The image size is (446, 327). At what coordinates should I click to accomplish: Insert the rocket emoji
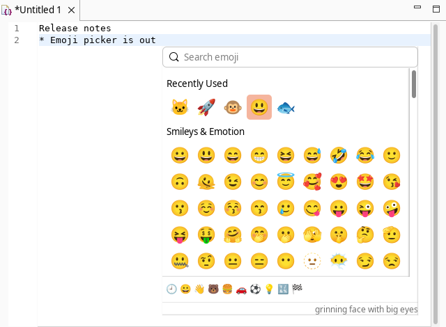[206, 107]
